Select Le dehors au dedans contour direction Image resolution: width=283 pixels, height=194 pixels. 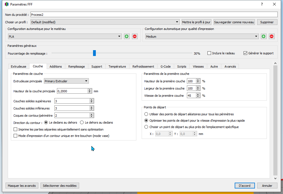pyautogui.click(x=82, y=122)
